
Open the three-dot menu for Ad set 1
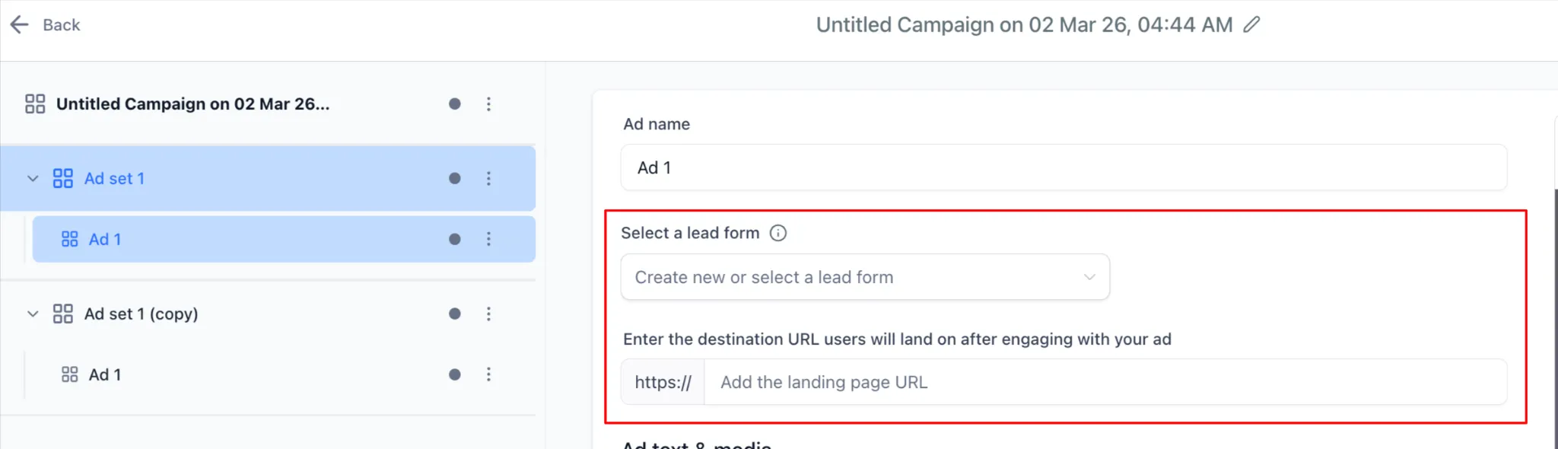(489, 178)
